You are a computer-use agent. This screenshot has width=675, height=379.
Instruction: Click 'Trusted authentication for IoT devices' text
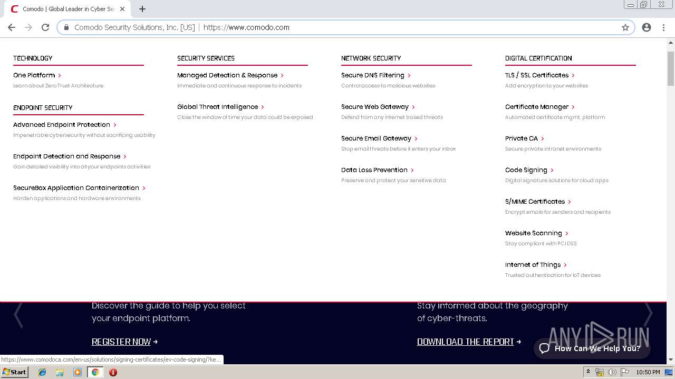[553, 275]
